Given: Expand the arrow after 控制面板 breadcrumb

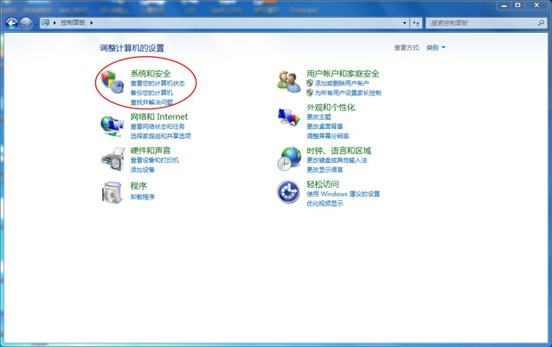Looking at the screenshot, I should (91, 23).
